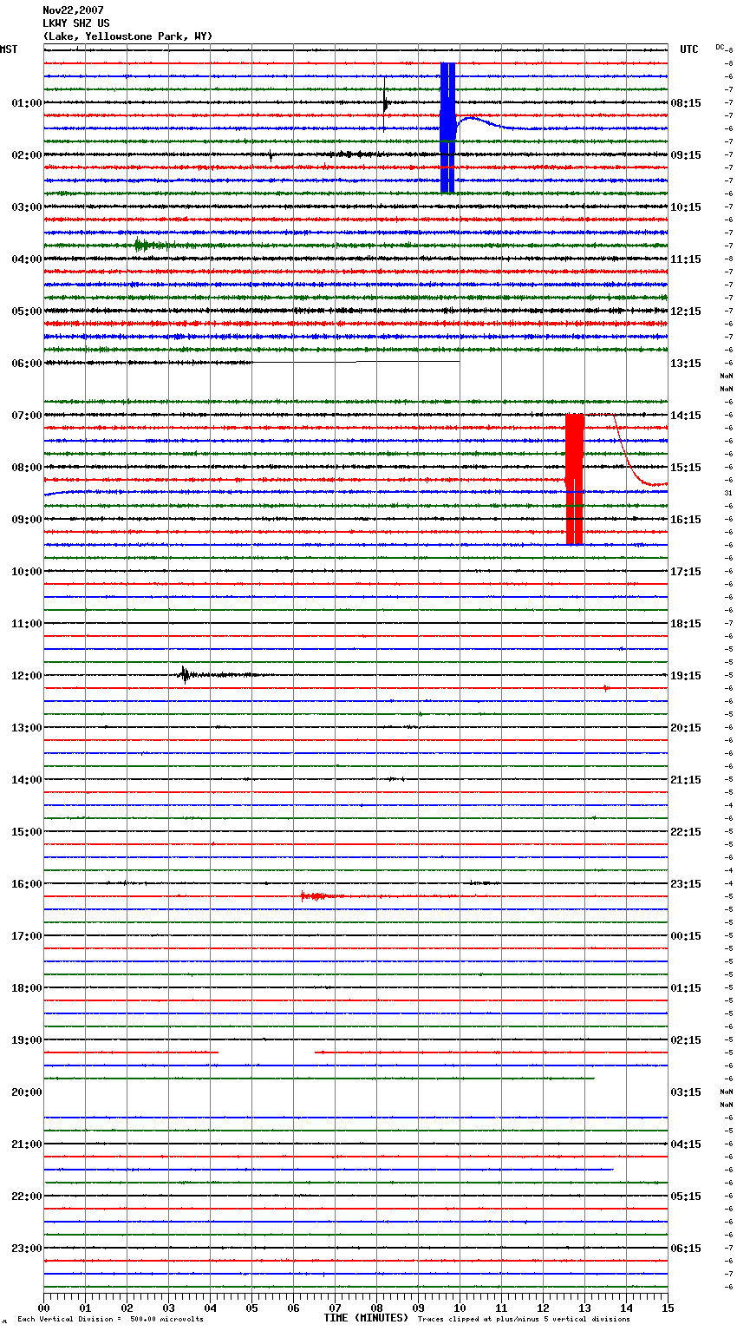Viewport: 737px width, 1331px height.
Task: Click the MST column header
Action: [x=9, y=49]
